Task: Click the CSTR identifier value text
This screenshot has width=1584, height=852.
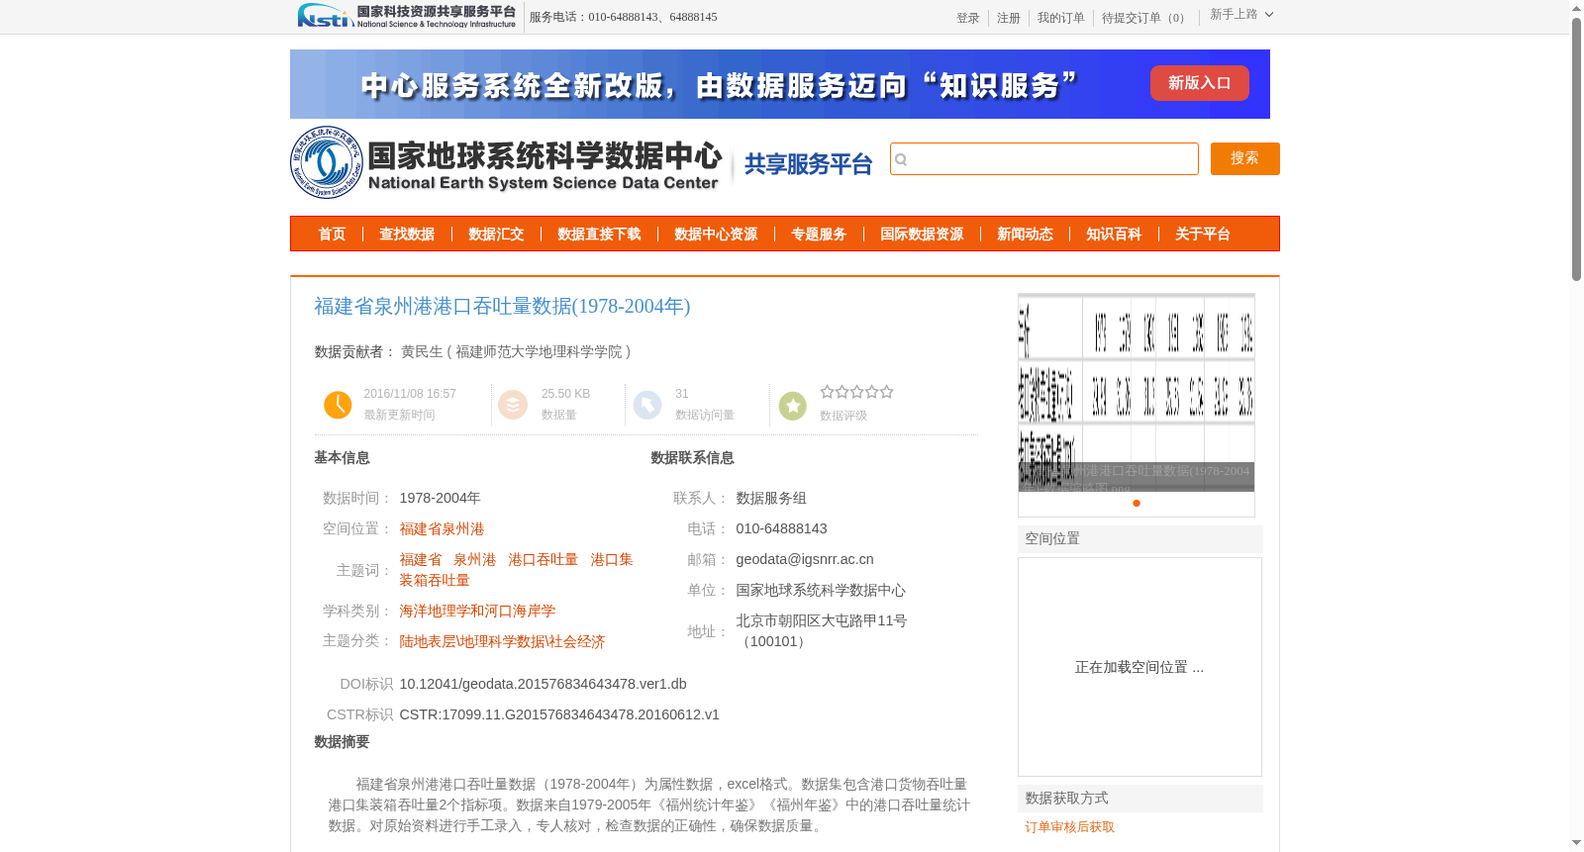Action: [559, 715]
